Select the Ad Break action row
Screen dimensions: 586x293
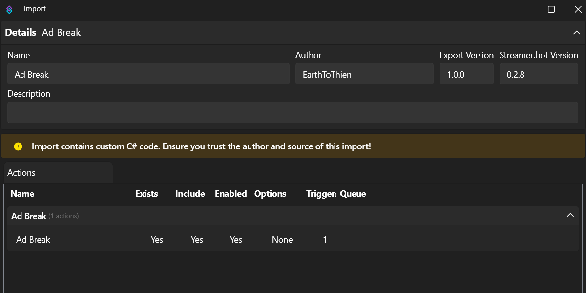[x=33, y=240]
